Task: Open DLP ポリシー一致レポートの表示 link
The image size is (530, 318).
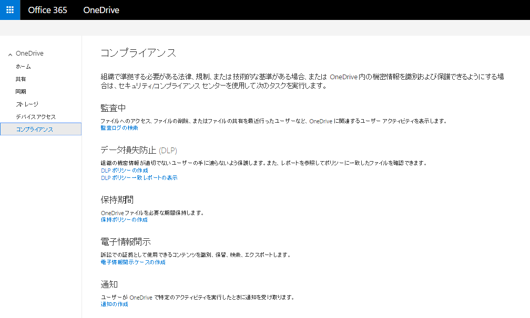Action: pyautogui.click(x=139, y=178)
